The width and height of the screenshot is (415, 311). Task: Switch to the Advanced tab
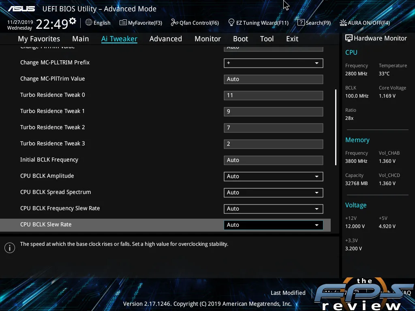pyautogui.click(x=165, y=39)
